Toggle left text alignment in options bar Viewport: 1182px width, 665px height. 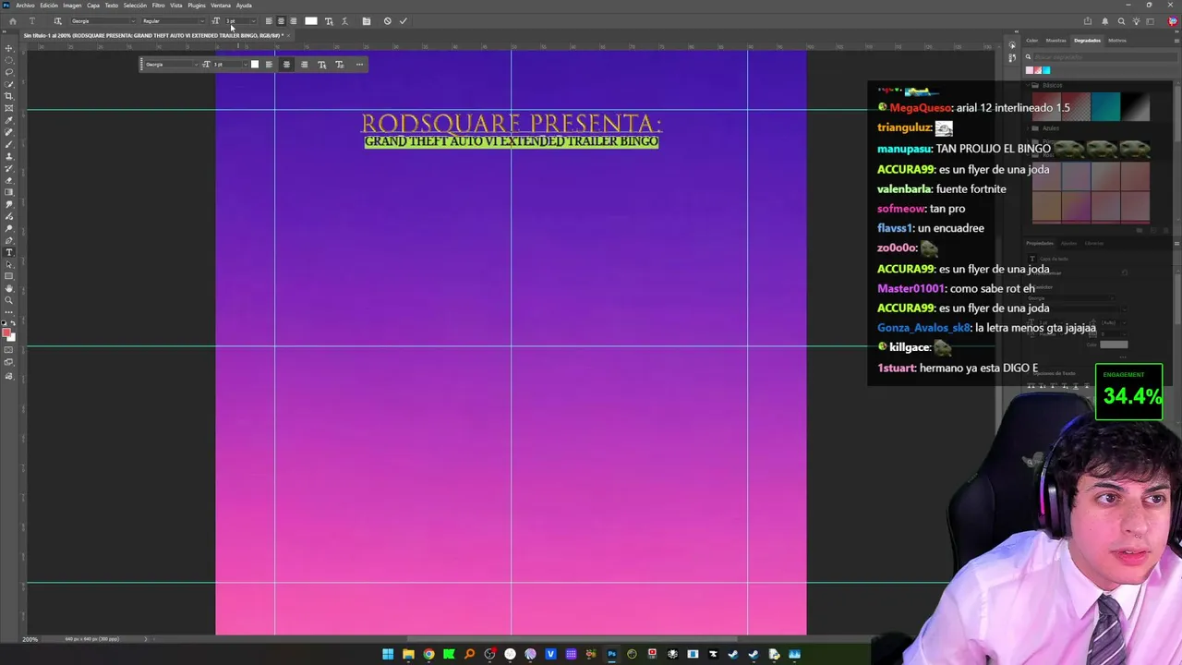269,21
